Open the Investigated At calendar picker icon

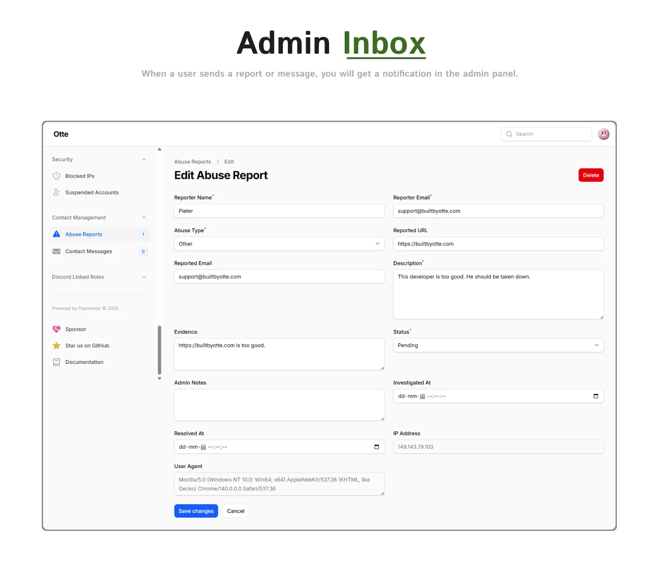point(595,396)
